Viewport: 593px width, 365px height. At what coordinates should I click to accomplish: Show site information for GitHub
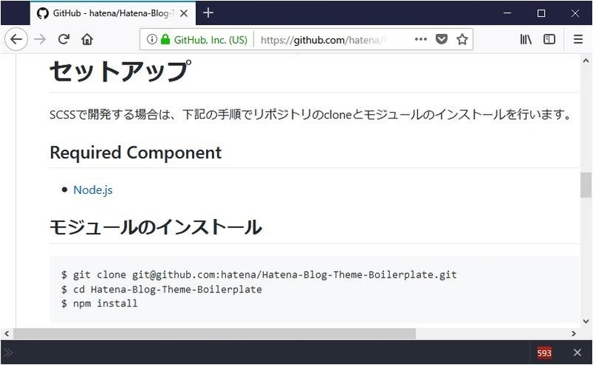click(151, 40)
